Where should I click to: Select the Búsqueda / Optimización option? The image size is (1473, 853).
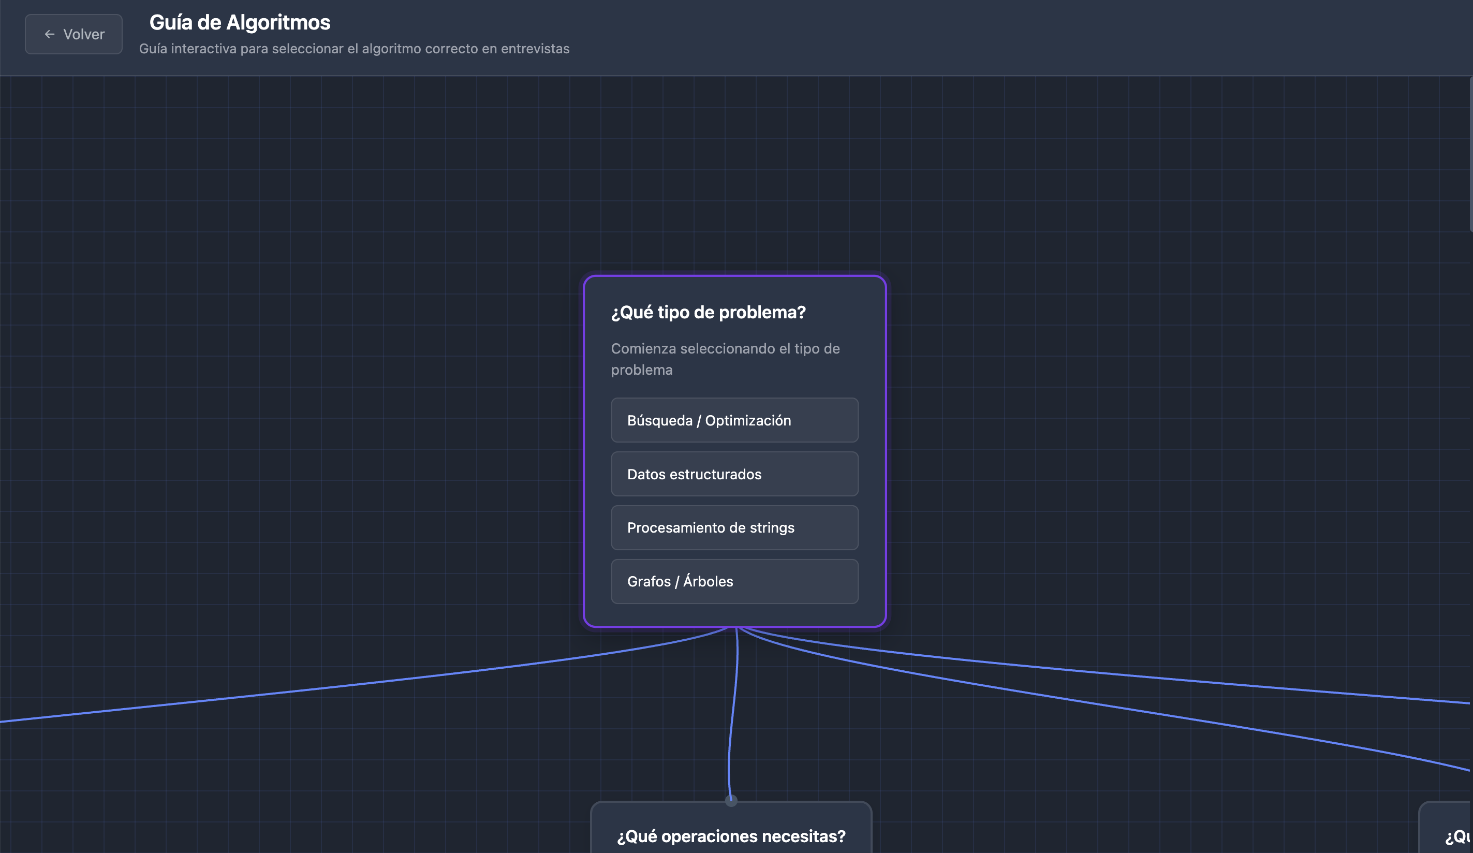[734, 420]
